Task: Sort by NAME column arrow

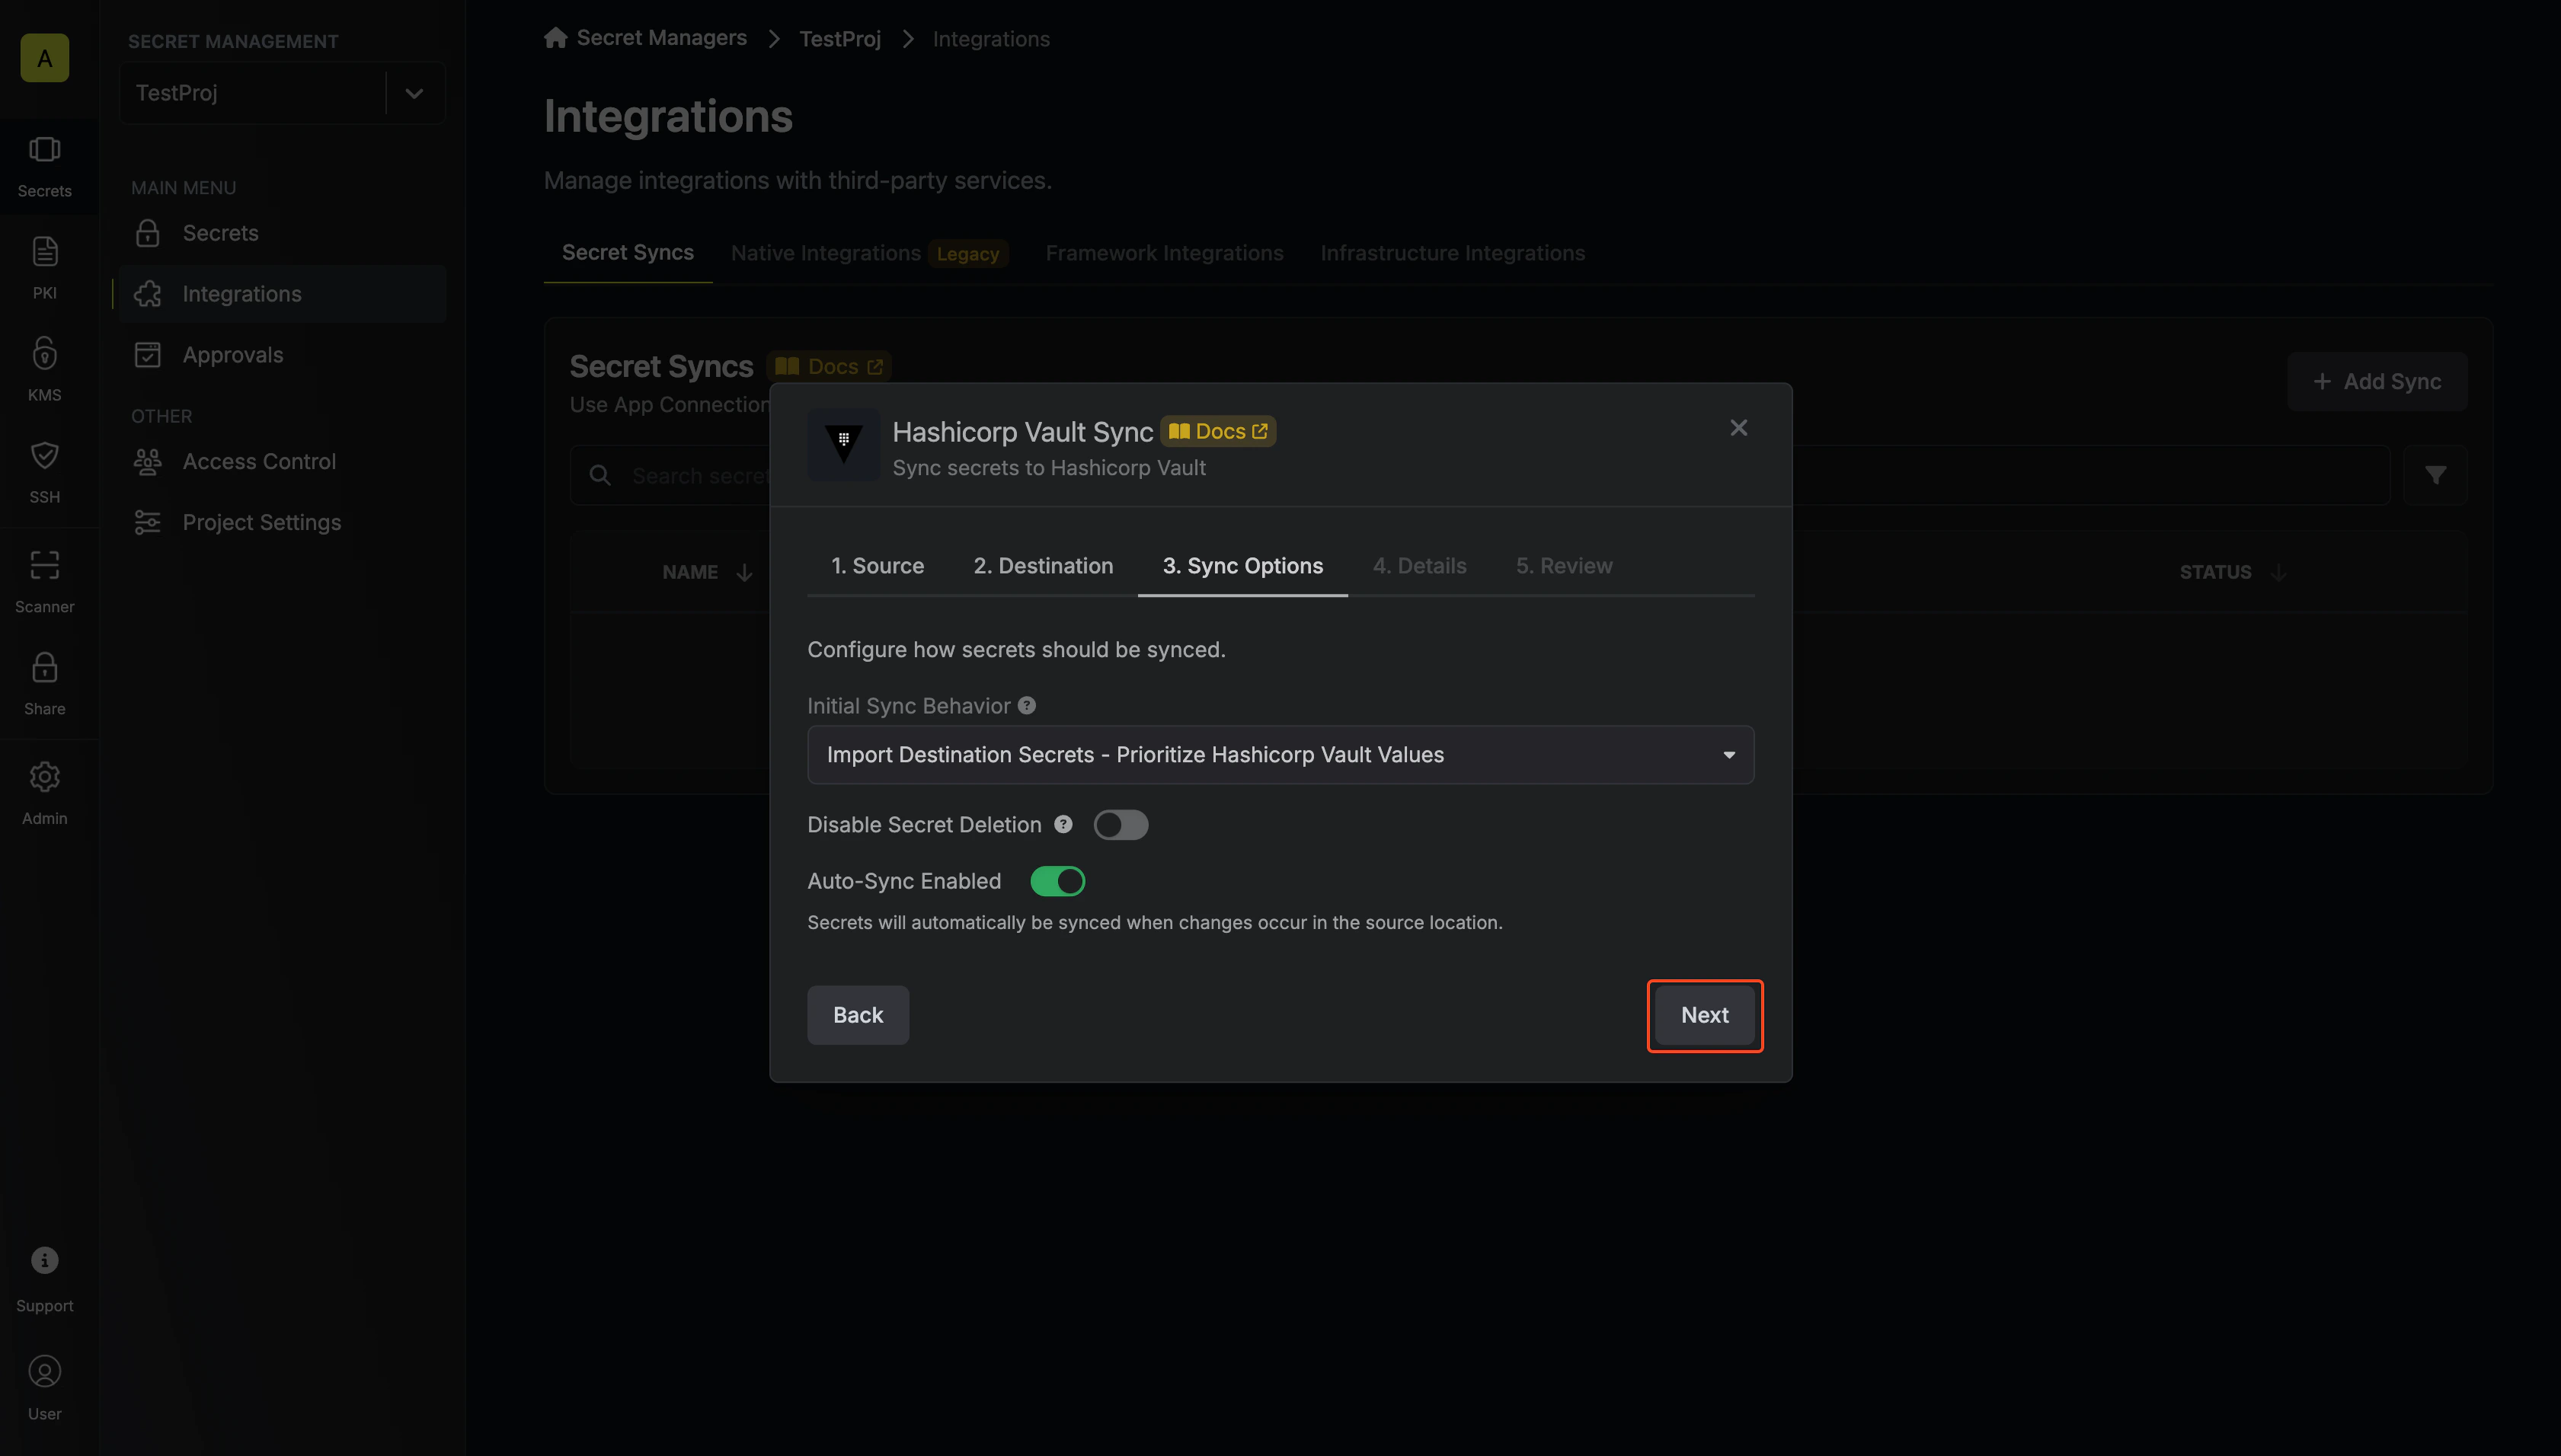Action: (744, 572)
